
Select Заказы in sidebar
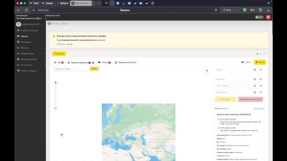pos(22,36)
